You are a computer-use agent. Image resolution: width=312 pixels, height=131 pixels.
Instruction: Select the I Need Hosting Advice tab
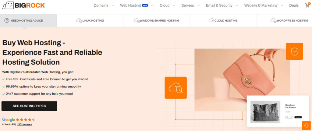pyautogui.click(x=28, y=20)
